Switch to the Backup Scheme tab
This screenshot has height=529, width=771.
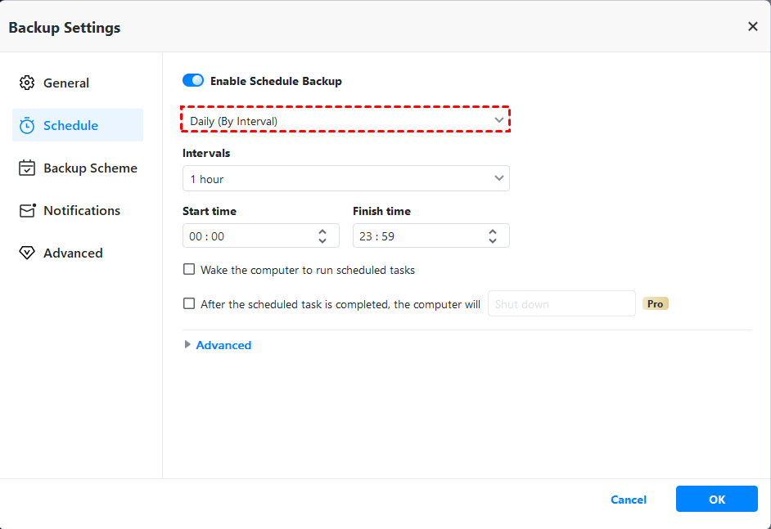[x=90, y=168]
